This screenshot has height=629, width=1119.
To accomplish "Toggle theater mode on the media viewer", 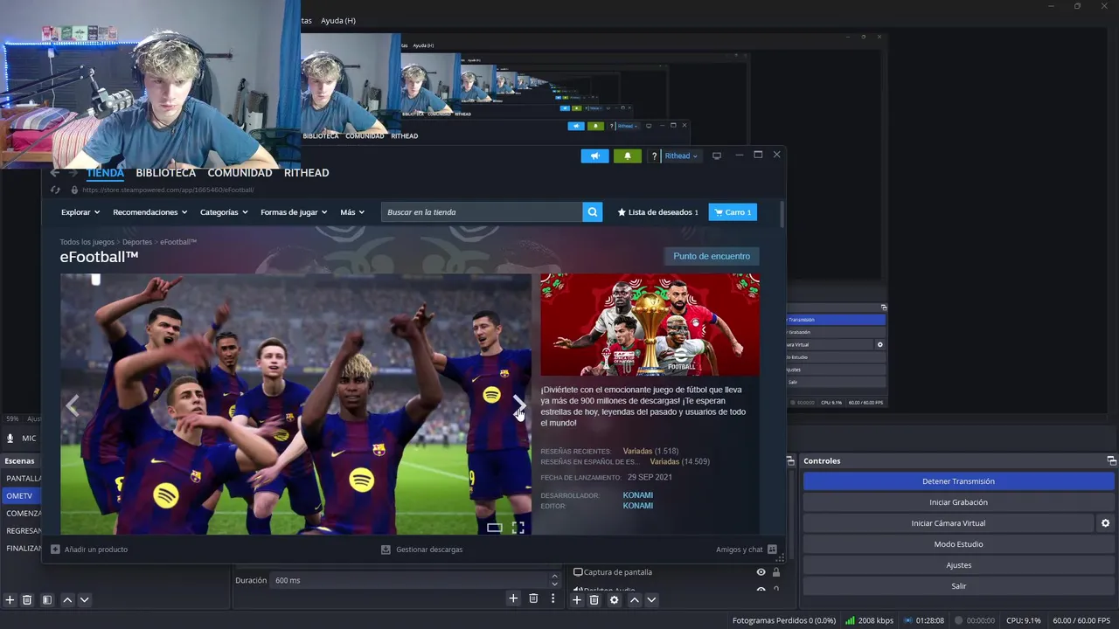I will (494, 528).
